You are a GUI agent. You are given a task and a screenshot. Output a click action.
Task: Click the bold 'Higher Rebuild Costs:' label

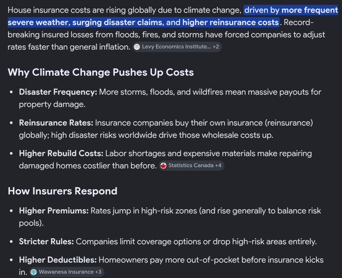tap(61, 154)
